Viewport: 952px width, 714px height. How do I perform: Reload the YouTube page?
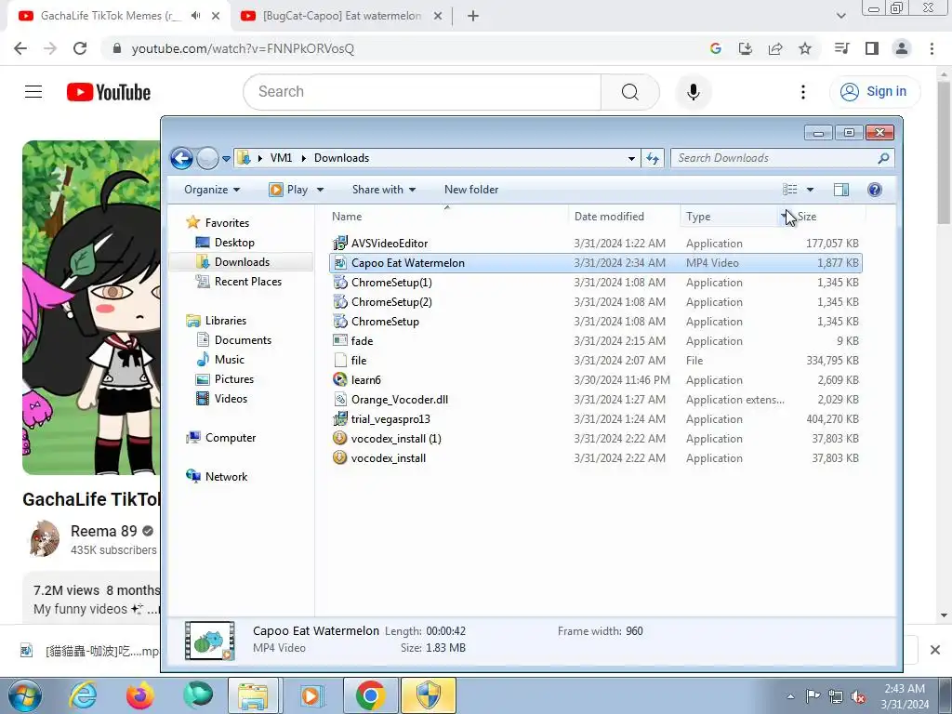tap(80, 48)
